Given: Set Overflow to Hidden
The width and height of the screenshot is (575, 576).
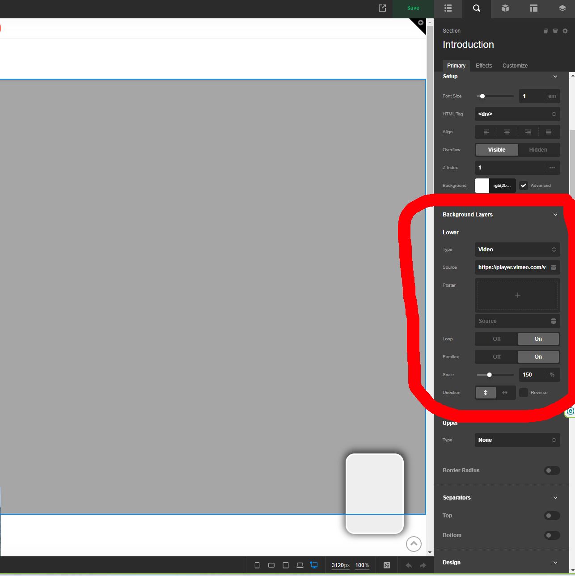Looking at the screenshot, I should (x=538, y=150).
